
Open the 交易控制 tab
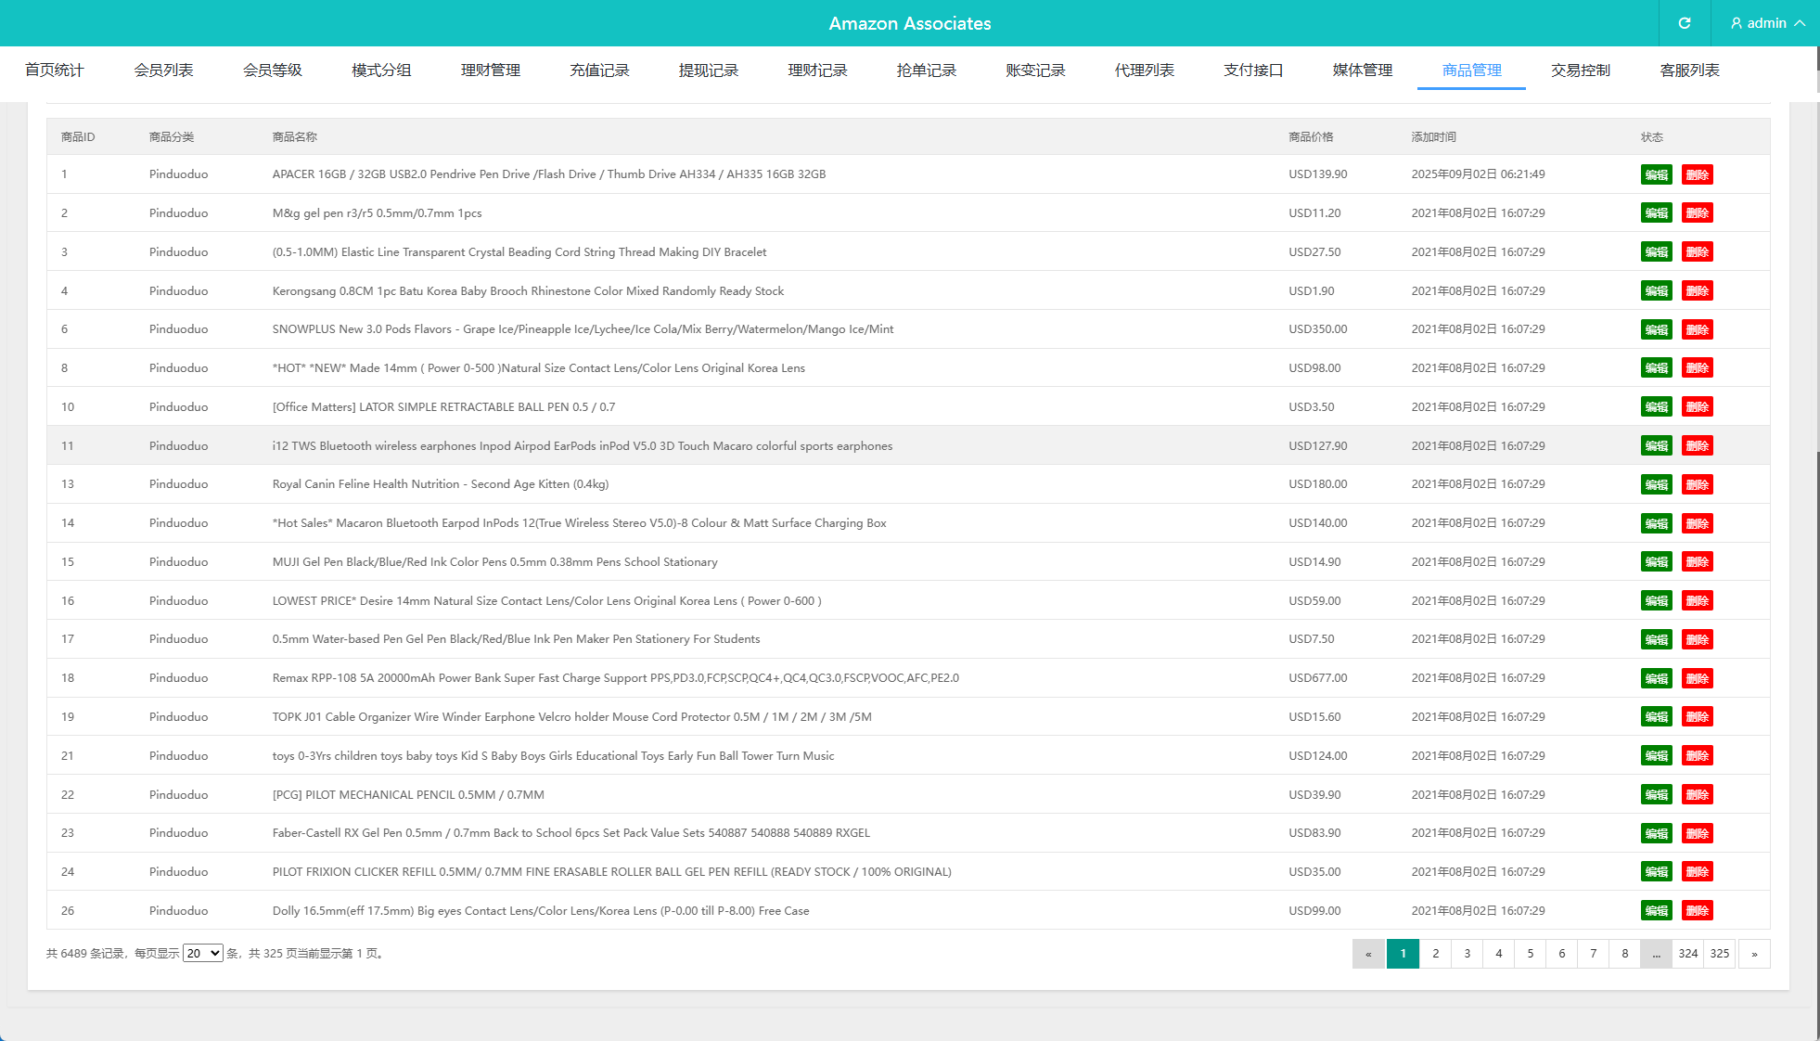[x=1580, y=71]
